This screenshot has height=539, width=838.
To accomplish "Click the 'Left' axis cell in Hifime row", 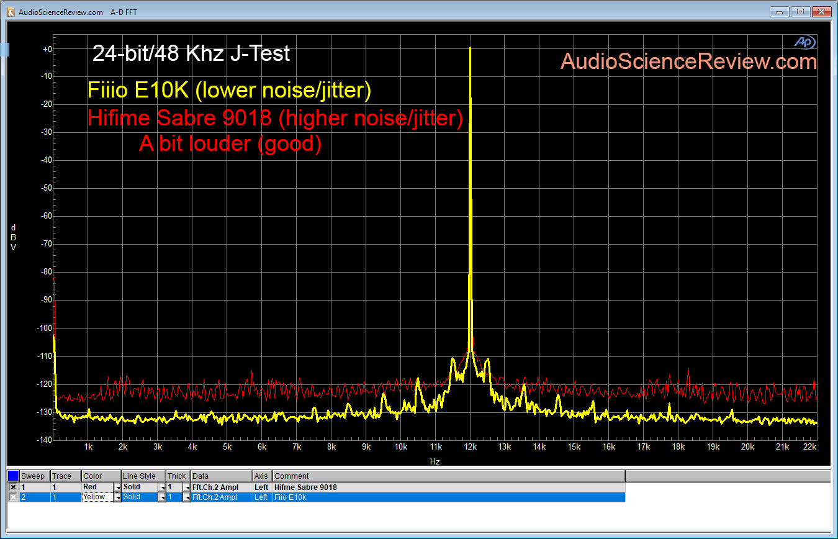I will pyautogui.click(x=263, y=487).
